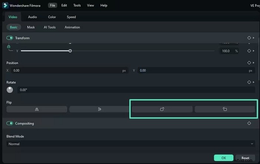Viewport: 260px width, 164px height.
Task: Add keyframe diamond for Compositing
Action: [x=249, y=123]
